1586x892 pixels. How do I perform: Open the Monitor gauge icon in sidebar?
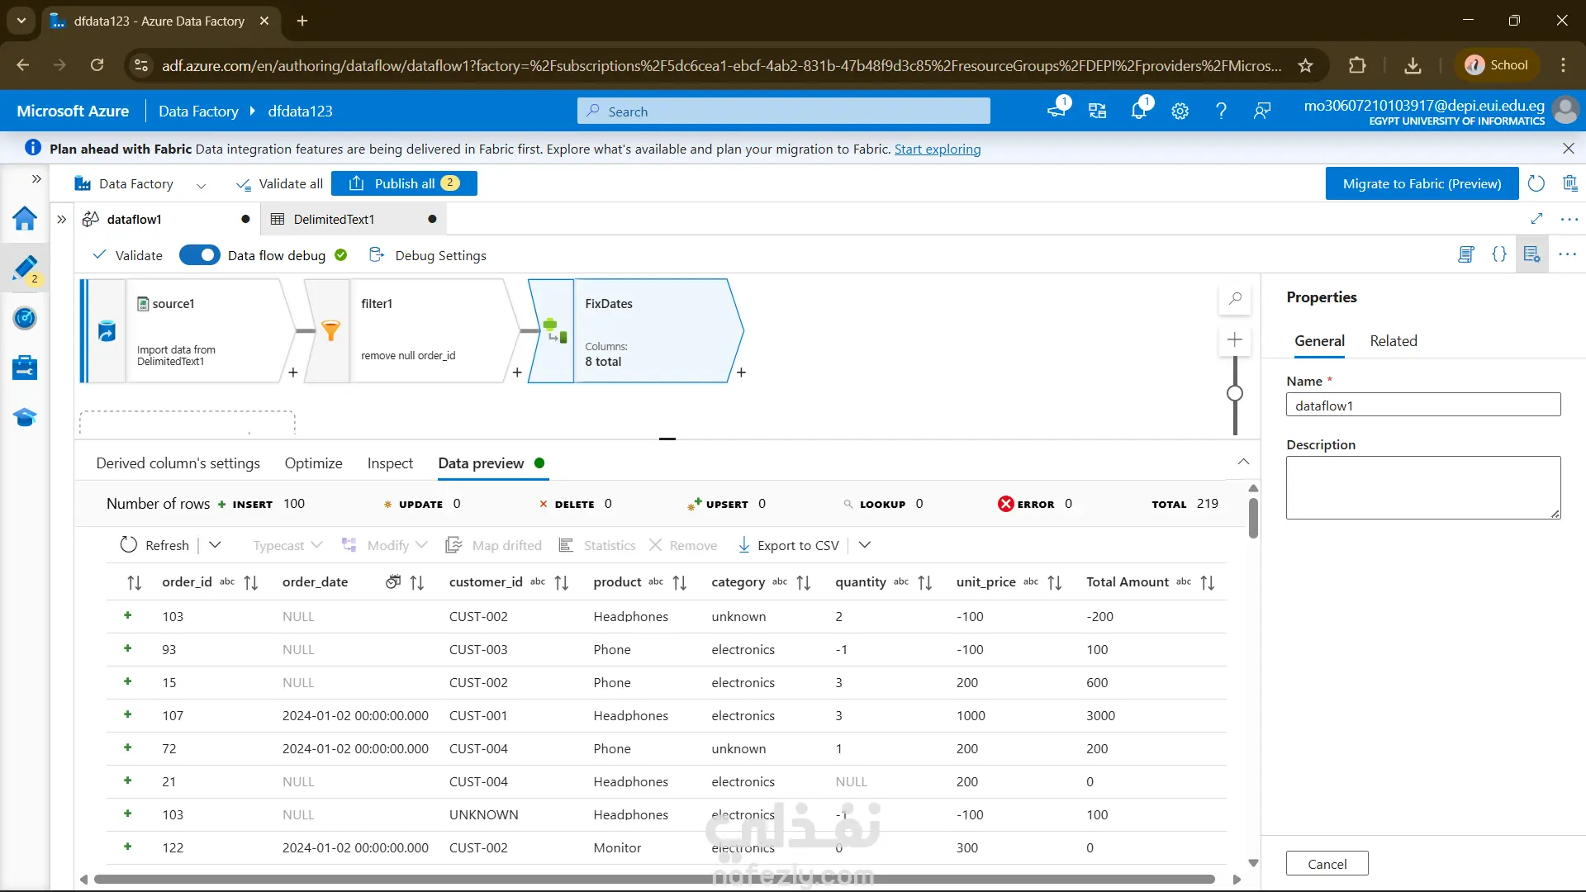click(25, 318)
